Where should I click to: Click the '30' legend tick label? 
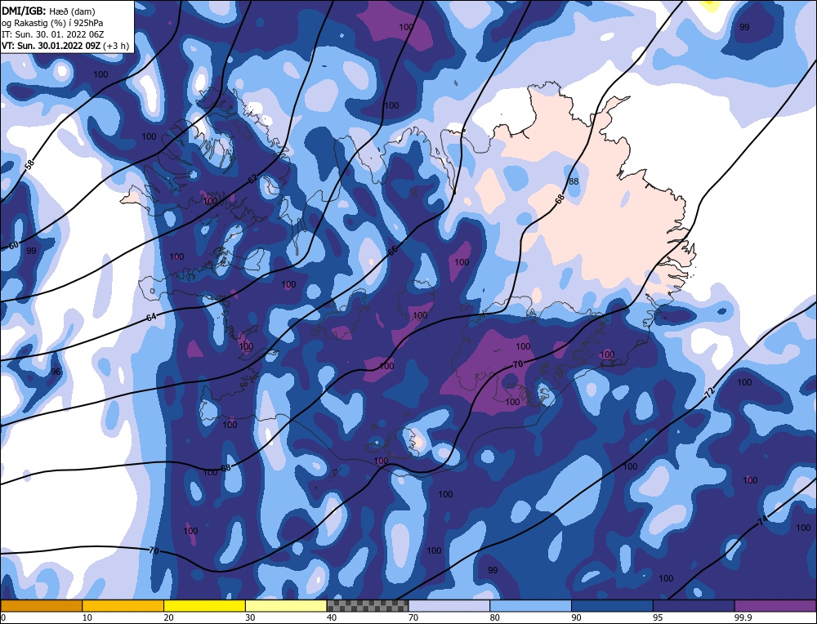tap(250, 617)
